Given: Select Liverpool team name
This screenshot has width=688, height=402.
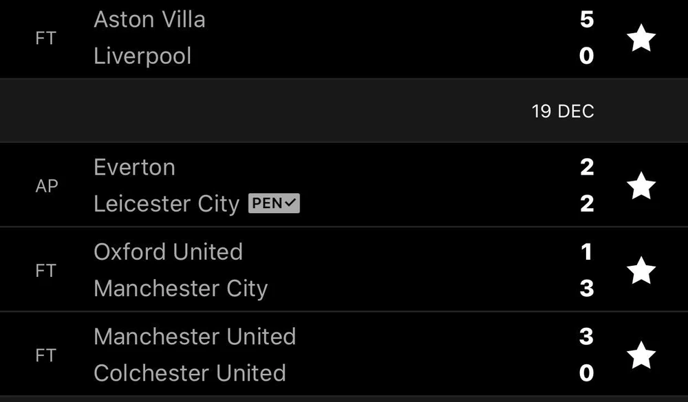Looking at the screenshot, I should click(142, 56).
